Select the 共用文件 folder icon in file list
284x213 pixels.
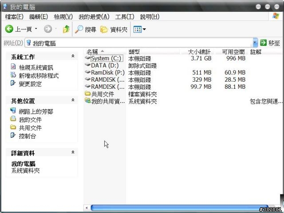88,94
